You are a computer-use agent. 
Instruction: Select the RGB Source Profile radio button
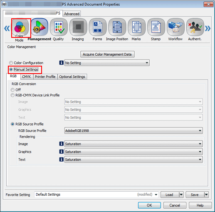click(x=12, y=124)
